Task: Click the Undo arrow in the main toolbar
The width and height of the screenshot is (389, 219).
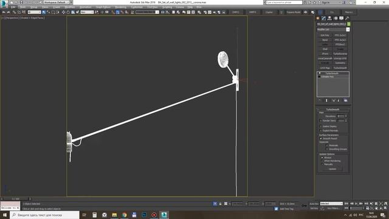Action: (x=4, y=12)
